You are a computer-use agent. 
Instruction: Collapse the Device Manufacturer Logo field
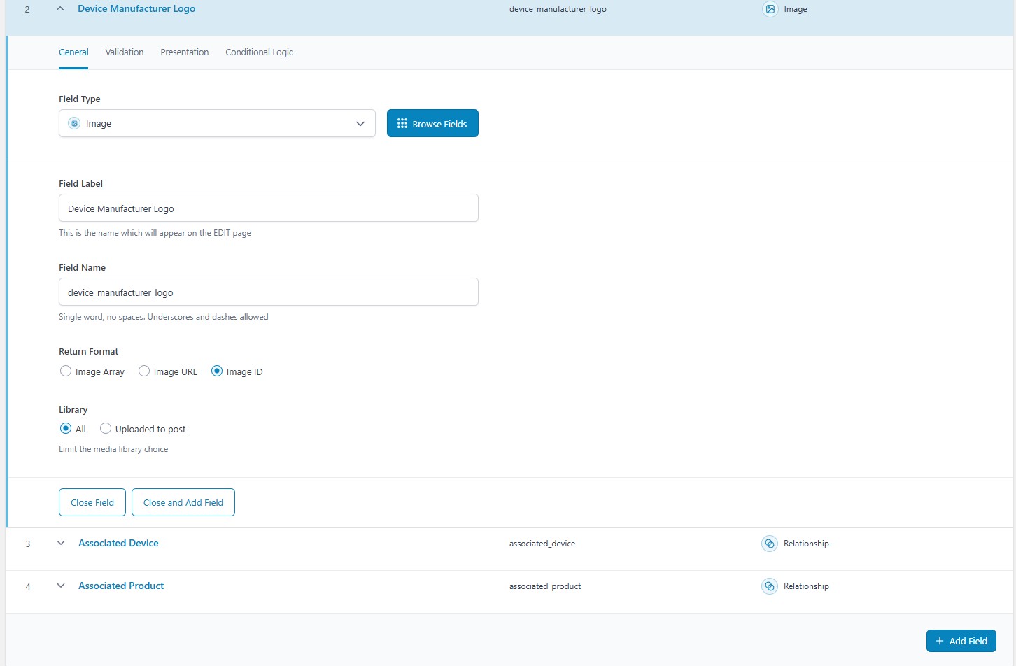point(60,9)
